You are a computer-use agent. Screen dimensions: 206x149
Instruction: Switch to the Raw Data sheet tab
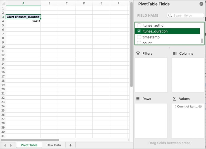(54, 145)
